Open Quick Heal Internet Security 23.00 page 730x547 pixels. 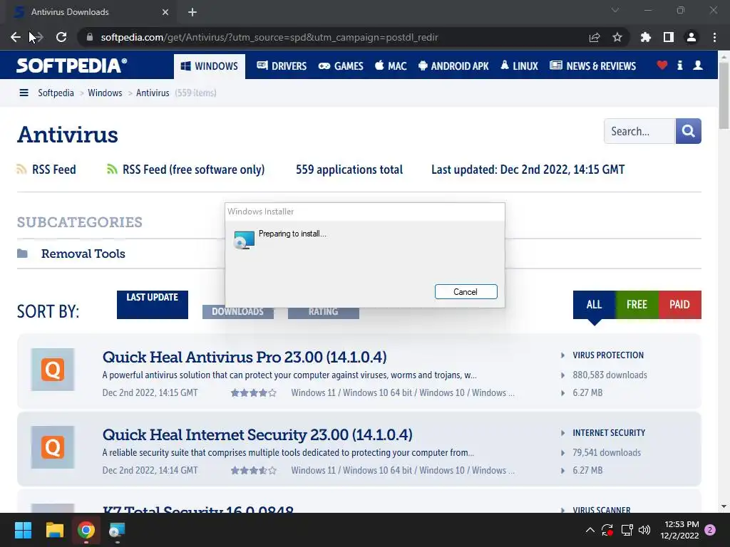pos(257,434)
